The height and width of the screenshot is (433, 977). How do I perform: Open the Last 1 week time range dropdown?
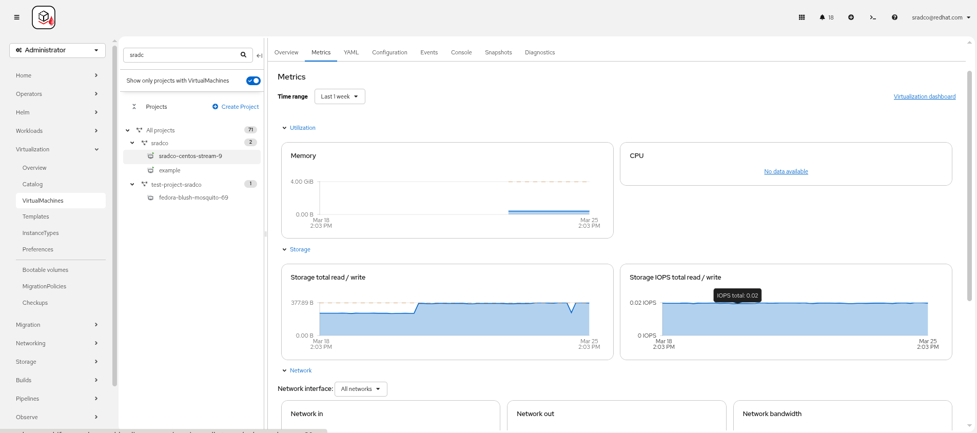tap(339, 96)
